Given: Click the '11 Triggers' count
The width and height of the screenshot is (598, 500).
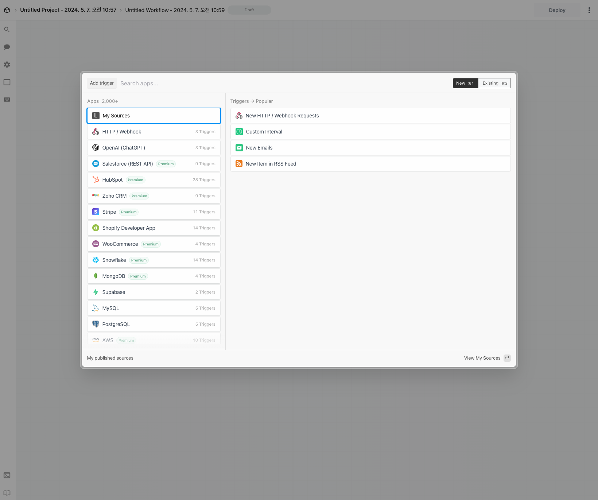Looking at the screenshot, I should click(x=204, y=212).
